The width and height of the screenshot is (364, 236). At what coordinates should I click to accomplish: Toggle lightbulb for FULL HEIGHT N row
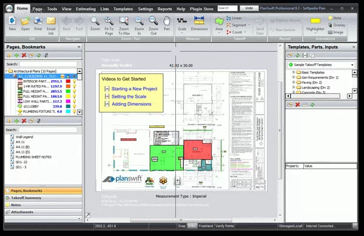click(x=74, y=91)
